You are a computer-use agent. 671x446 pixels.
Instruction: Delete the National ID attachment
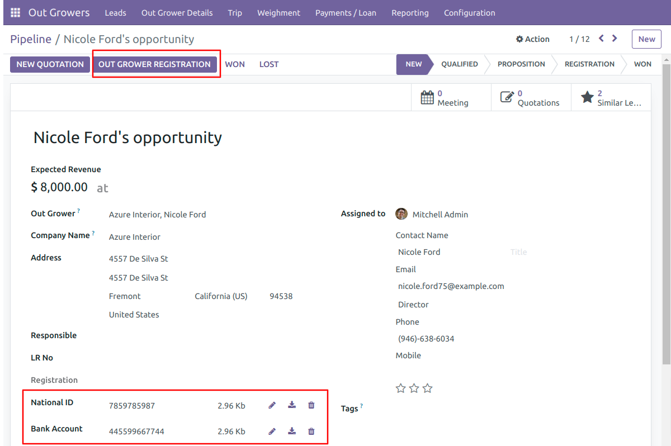pos(311,405)
